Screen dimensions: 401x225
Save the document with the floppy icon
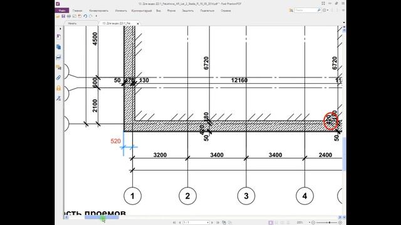click(63, 16)
